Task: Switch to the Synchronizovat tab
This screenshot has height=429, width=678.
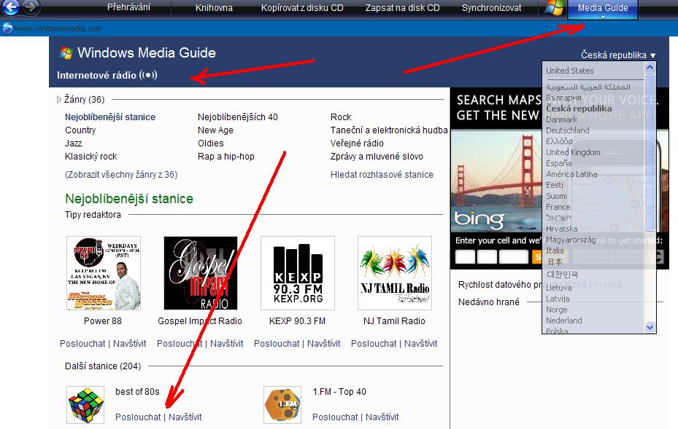Action: point(492,8)
